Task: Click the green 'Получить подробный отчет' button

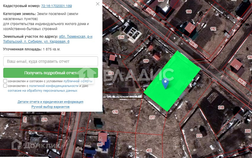Action: click(x=50, y=73)
